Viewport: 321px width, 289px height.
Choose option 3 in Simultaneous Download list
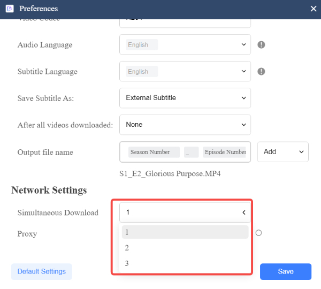point(185,263)
